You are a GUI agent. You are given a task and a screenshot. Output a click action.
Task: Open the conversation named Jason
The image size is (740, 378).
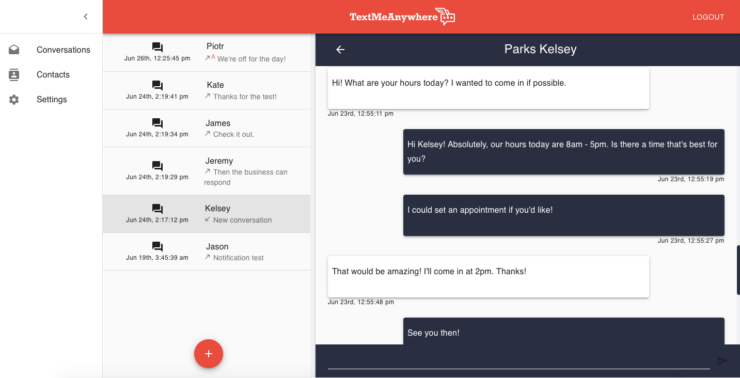tap(217, 246)
